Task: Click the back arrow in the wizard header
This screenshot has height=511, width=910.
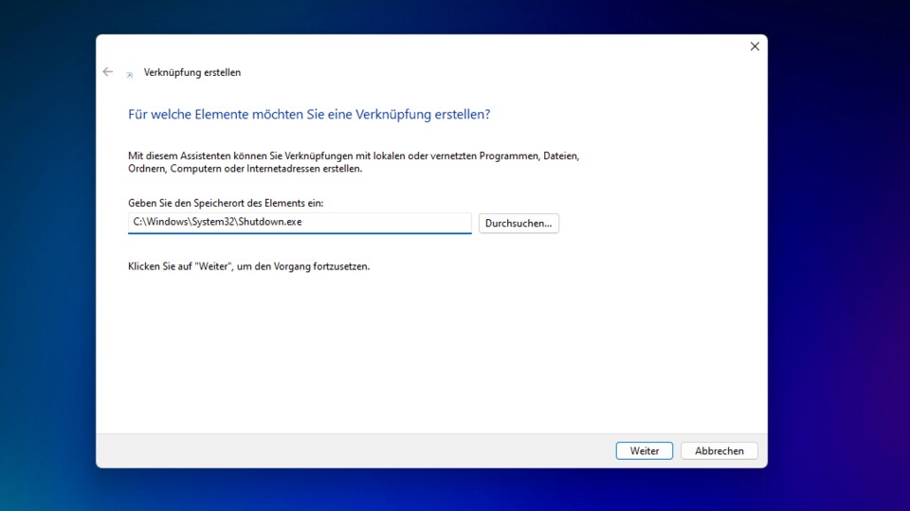Action: pos(107,72)
